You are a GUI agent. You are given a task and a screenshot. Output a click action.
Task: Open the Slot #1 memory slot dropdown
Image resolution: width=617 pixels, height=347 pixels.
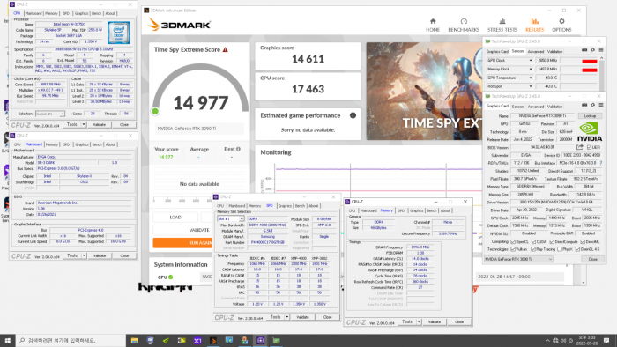point(231,218)
